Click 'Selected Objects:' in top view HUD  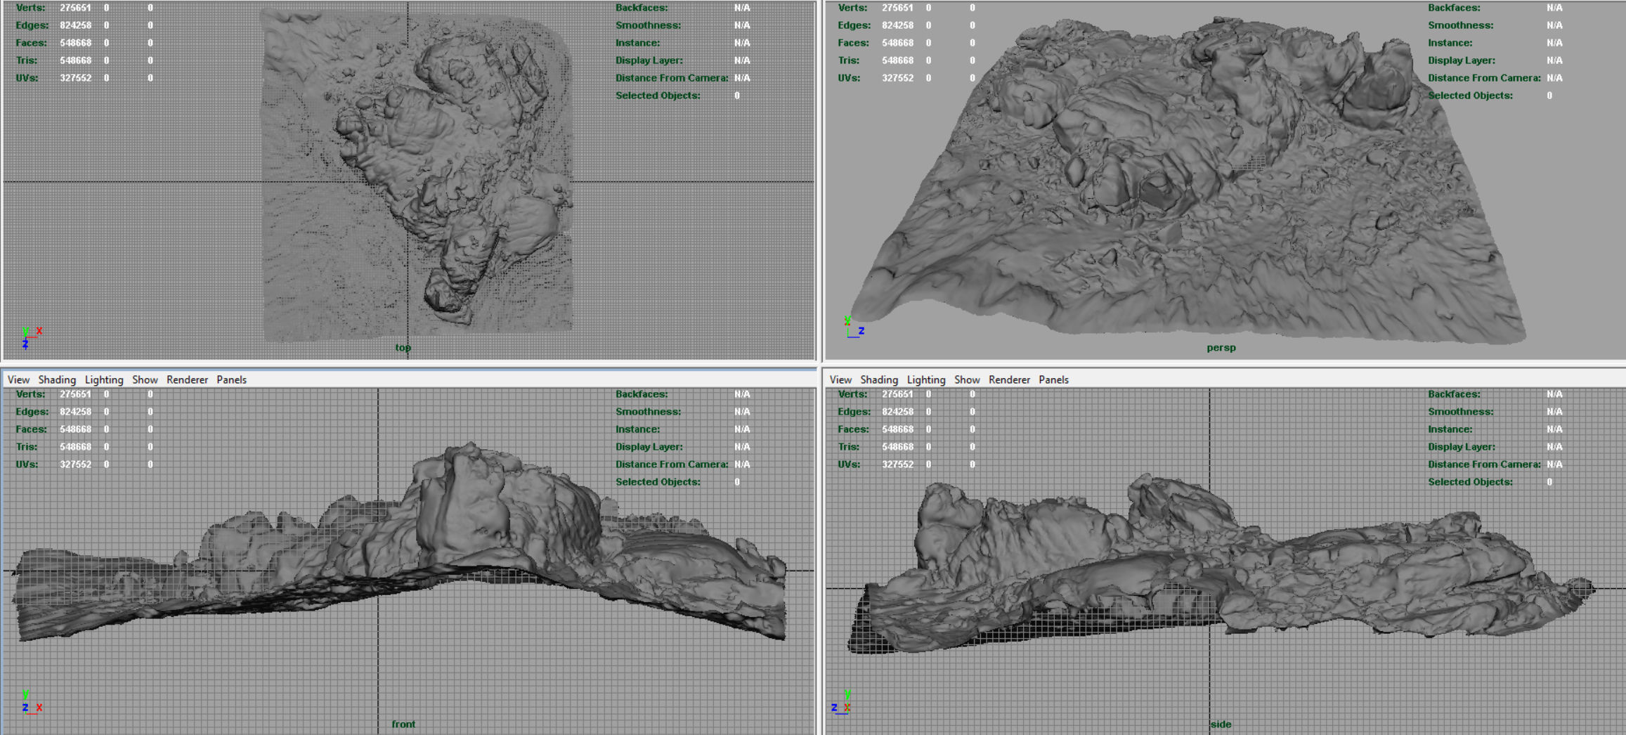pos(658,96)
